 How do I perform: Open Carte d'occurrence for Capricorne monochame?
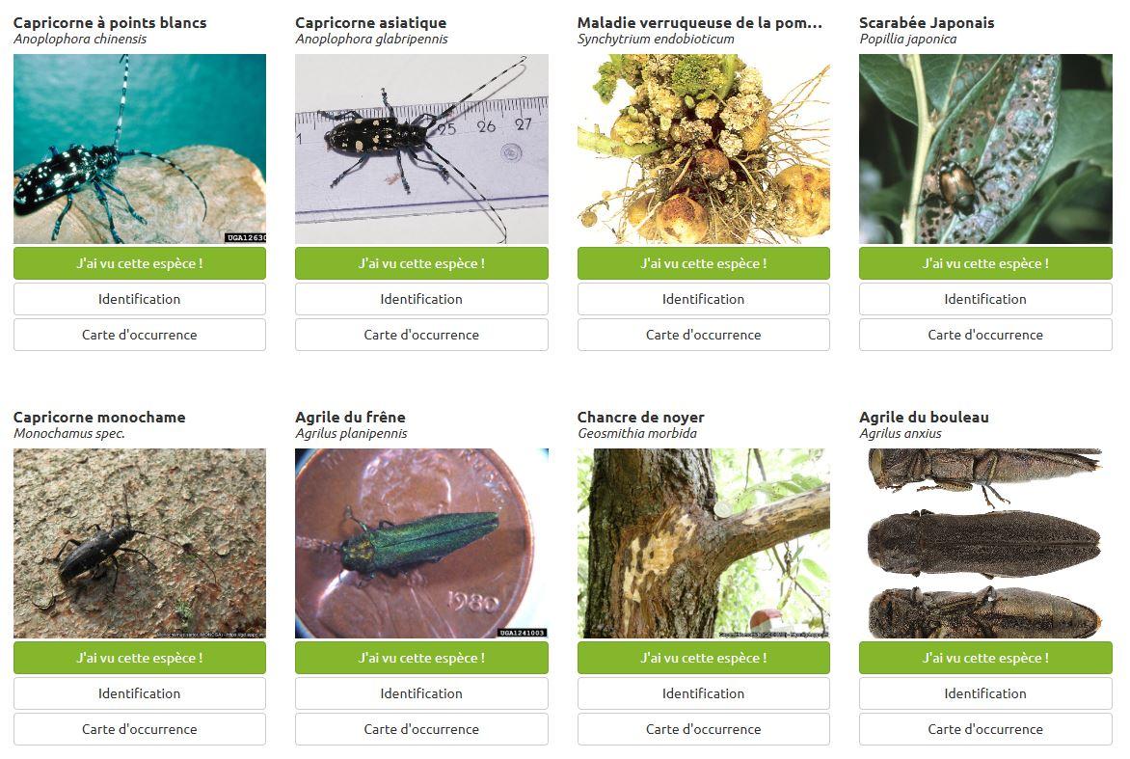coord(139,729)
